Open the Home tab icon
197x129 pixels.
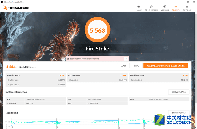point(139,6)
